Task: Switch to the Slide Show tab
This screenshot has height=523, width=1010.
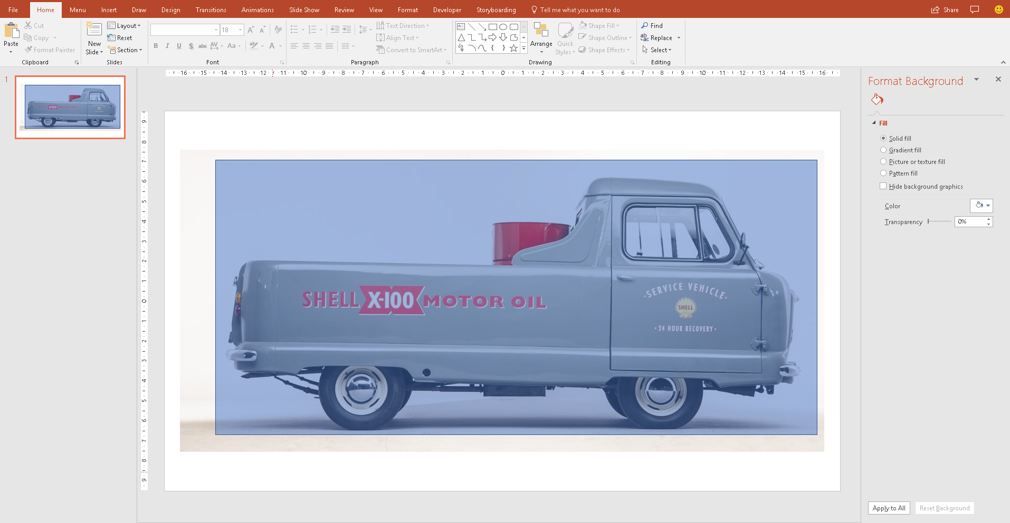Action: 304,9
